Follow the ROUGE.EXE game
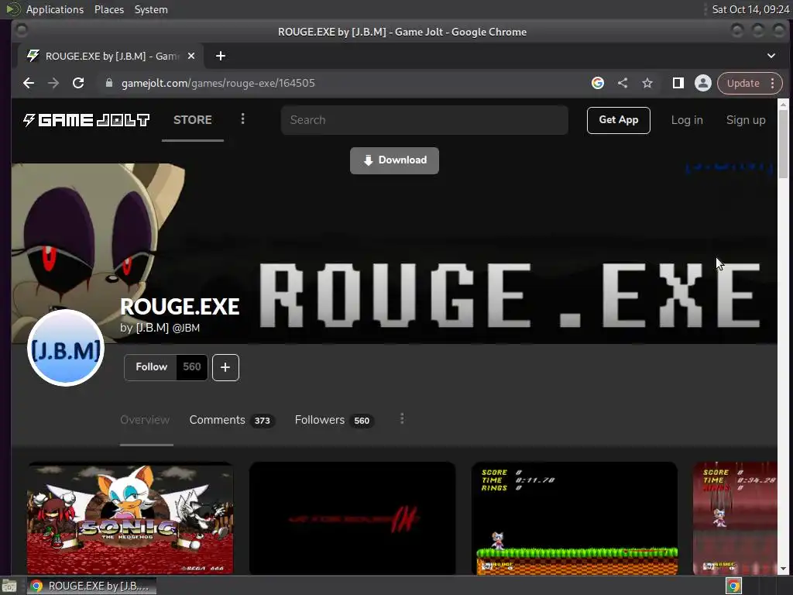Screen dimensions: 793x595 [151, 367]
